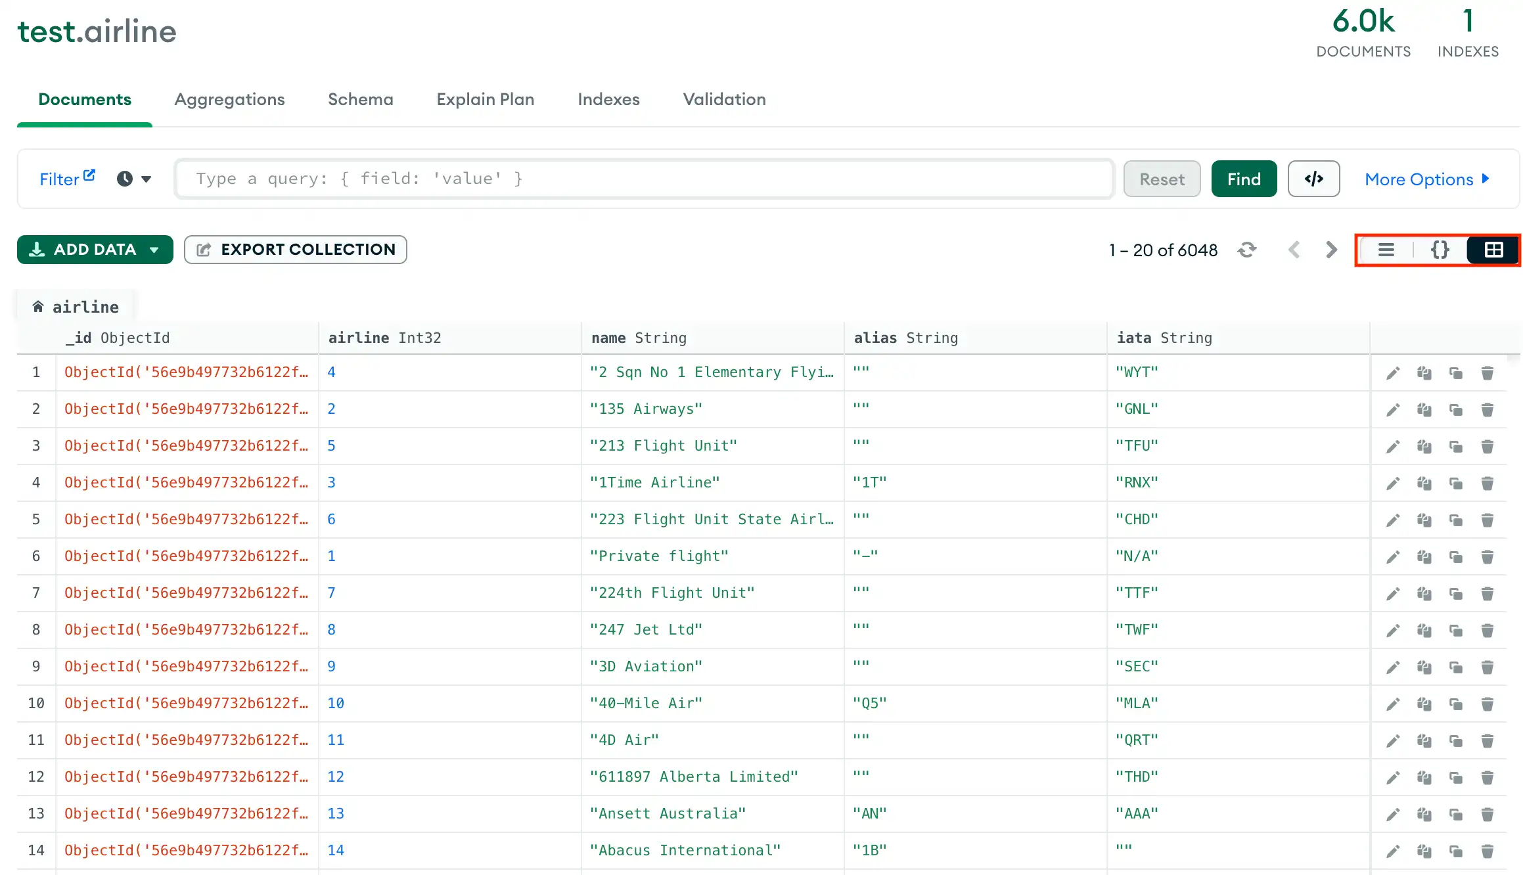Clone the 1Time Airline document

(1456, 483)
